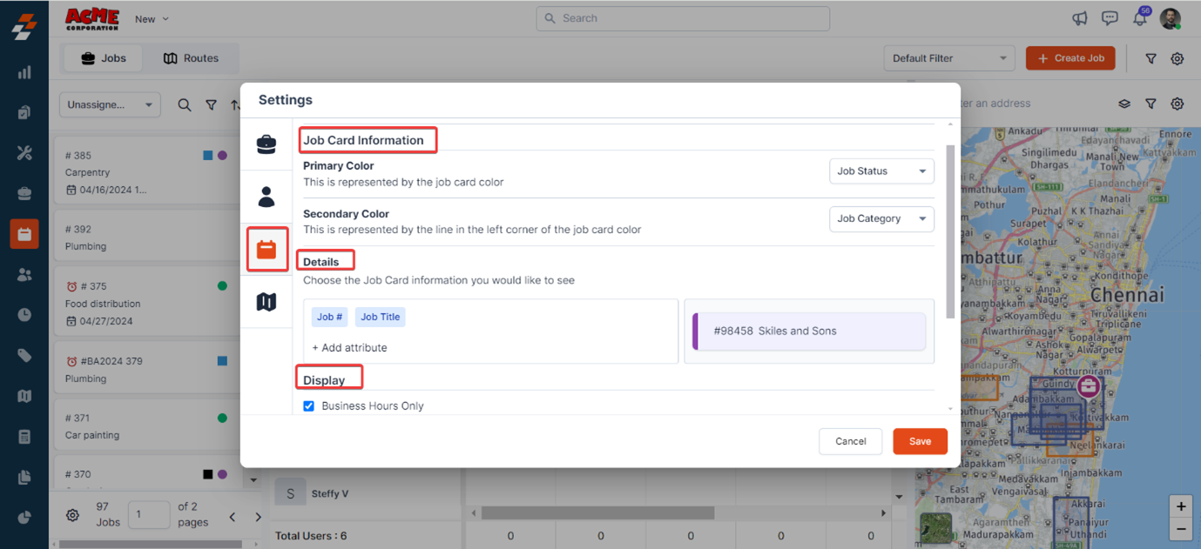Open the briefcase icon in left navigation
The height and width of the screenshot is (549, 1201).
[x=24, y=193]
